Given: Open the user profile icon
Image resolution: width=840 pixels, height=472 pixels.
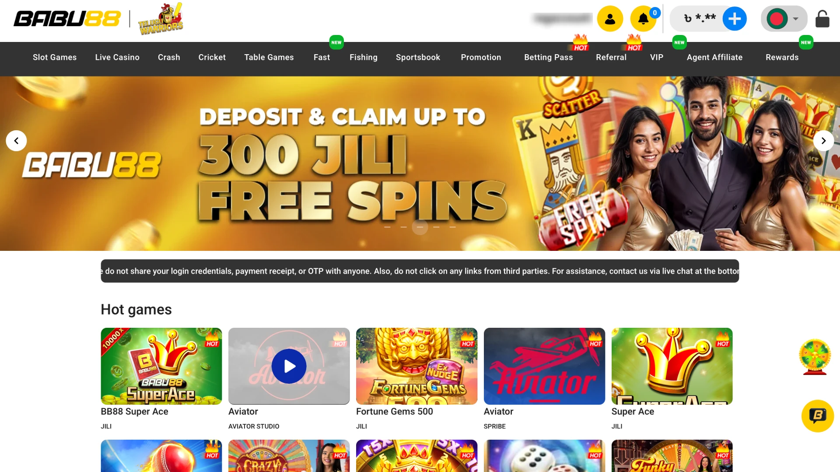Looking at the screenshot, I should point(610,19).
